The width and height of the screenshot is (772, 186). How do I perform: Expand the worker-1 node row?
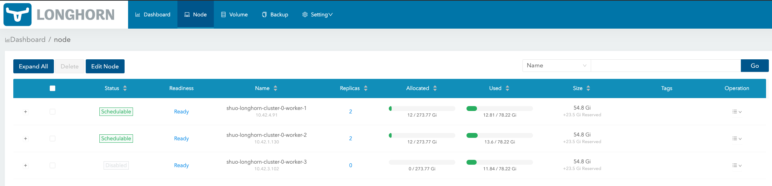(x=26, y=112)
